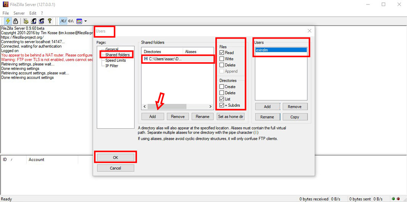Click right arrow of shared folders scrollbar
The width and height of the screenshot is (407, 202).
[x=211, y=107]
